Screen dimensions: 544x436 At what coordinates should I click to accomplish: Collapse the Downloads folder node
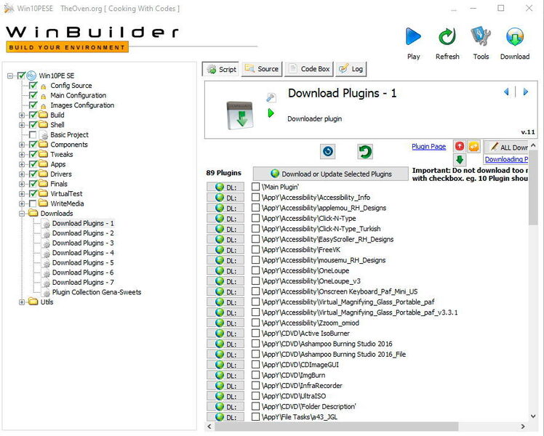coord(22,214)
